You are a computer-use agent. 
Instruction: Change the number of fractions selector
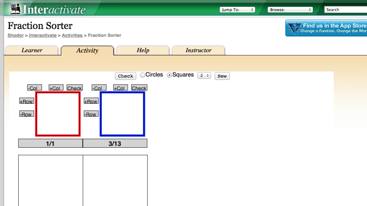pyautogui.click(x=204, y=75)
